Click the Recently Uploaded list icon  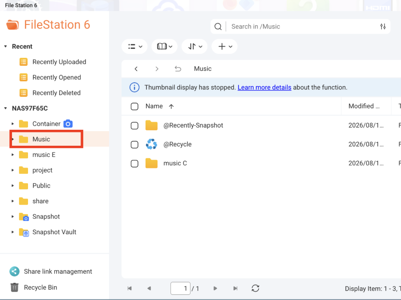[x=24, y=62]
